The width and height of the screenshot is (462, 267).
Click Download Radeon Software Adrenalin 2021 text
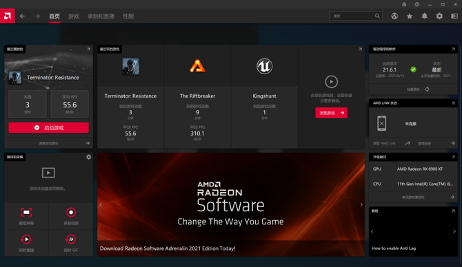point(168,248)
